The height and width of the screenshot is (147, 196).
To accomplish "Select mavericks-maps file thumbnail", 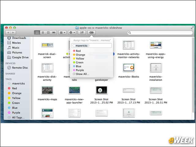I will click(x=47, y=90).
